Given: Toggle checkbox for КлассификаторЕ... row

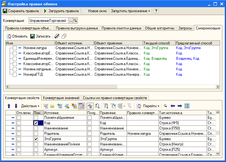Looking at the screenshot, I should (x=15, y=53).
